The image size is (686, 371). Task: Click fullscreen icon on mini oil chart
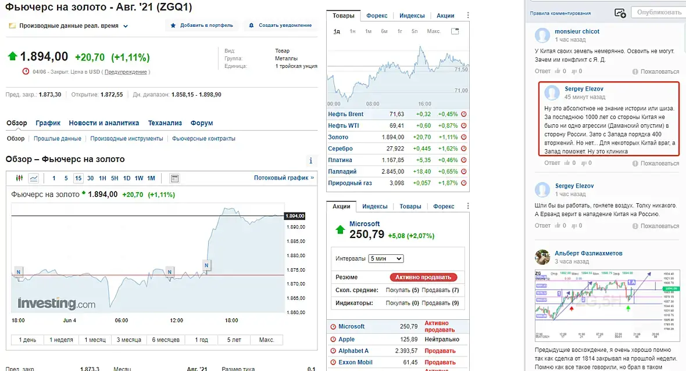[x=455, y=31]
